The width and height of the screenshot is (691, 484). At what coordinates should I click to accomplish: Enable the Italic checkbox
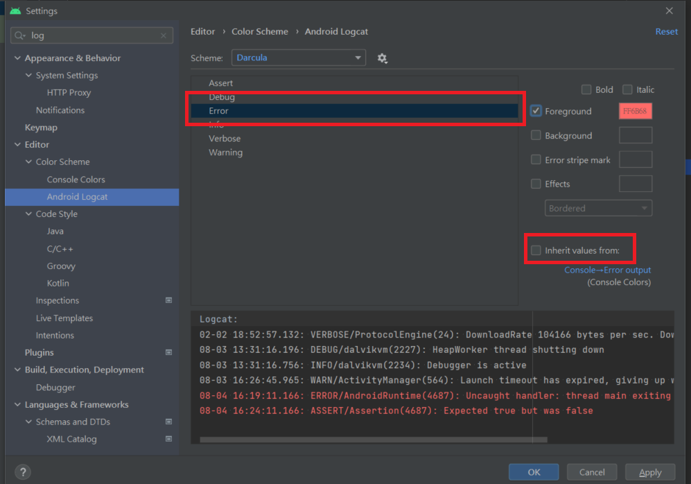[x=627, y=89]
